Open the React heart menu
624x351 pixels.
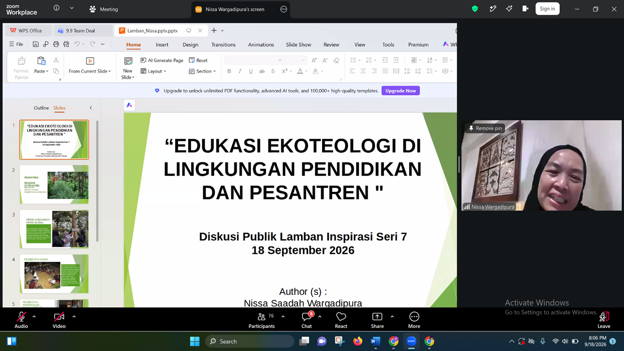point(341,319)
